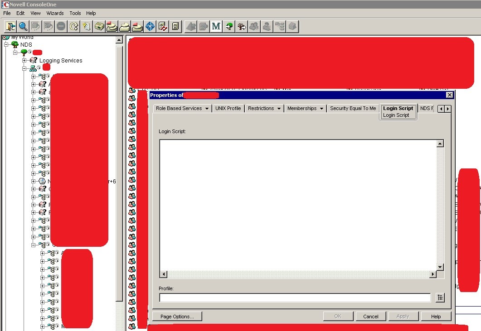481x331 pixels.
Task: Click the grayed-out mountain icon
Action: [191, 26]
